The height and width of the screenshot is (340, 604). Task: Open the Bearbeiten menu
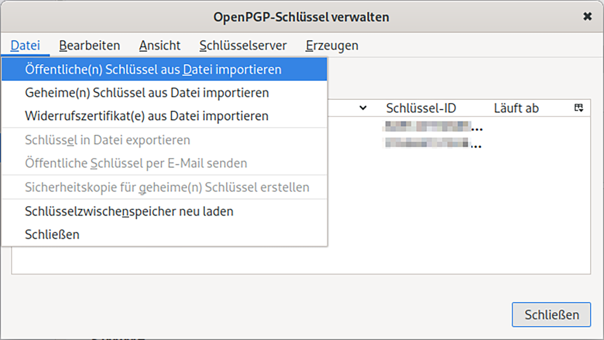(x=89, y=46)
